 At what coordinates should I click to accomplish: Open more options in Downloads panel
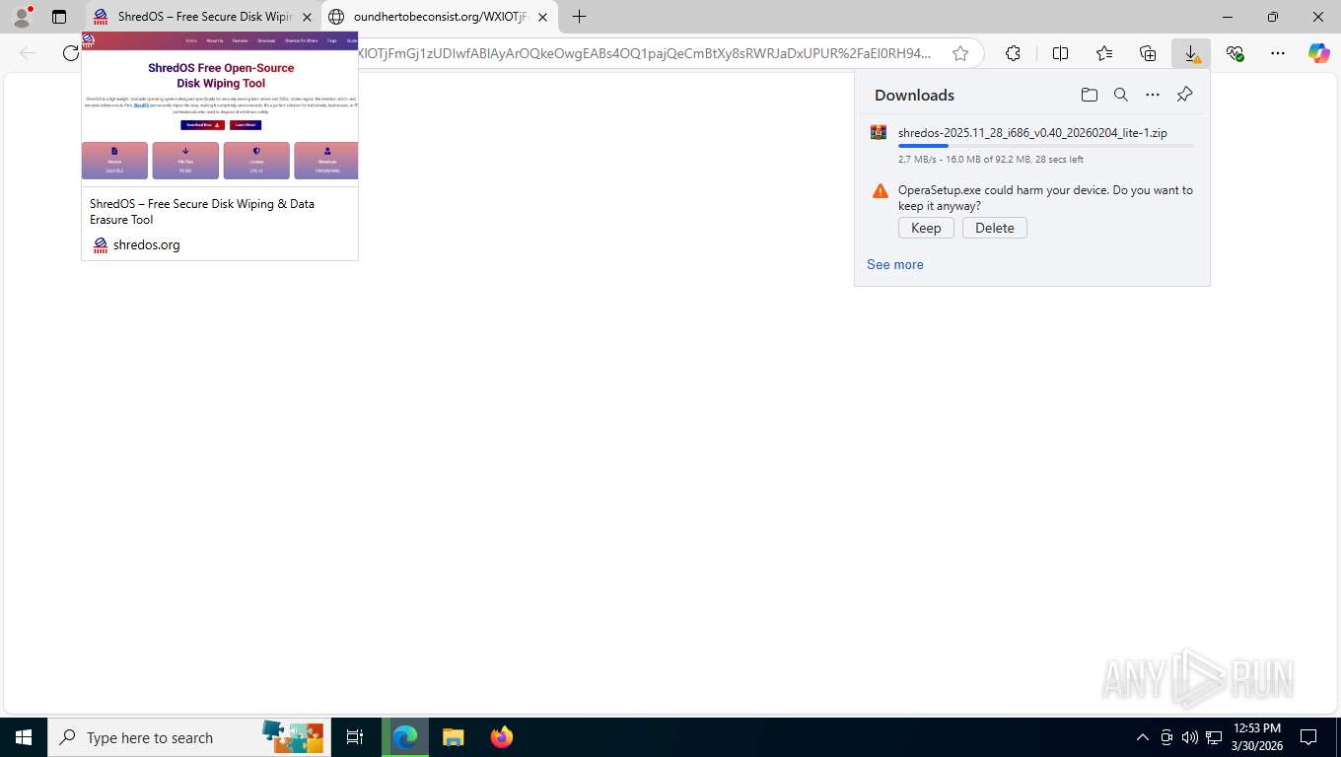coord(1153,95)
